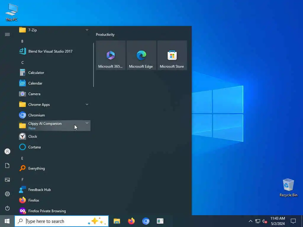Expand the Start menu hamburger button
This screenshot has height=227, width=303.
pyautogui.click(x=7, y=35)
